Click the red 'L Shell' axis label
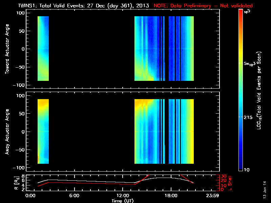271x203 pixels. pyautogui.click(x=230, y=183)
